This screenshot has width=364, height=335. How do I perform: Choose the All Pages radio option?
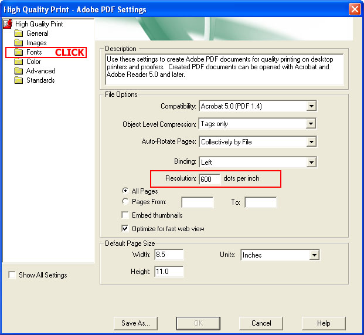point(125,191)
